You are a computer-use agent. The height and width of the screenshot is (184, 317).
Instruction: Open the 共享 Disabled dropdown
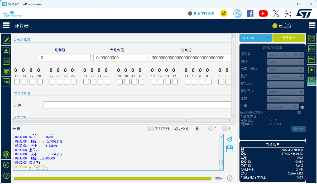(283, 107)
